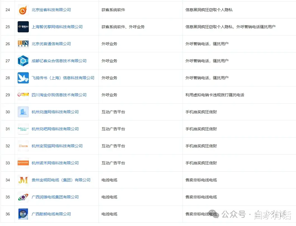Click the 杭州变现猫 orange logo
Screen dimensions: 296x226
[x=23, y=146]
